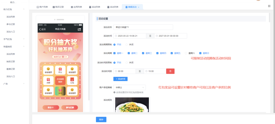This screenshot has width=275, height=124.
Task: Collapse the 转盘抽奖 sidebar section
Action: tap(24, 46)
